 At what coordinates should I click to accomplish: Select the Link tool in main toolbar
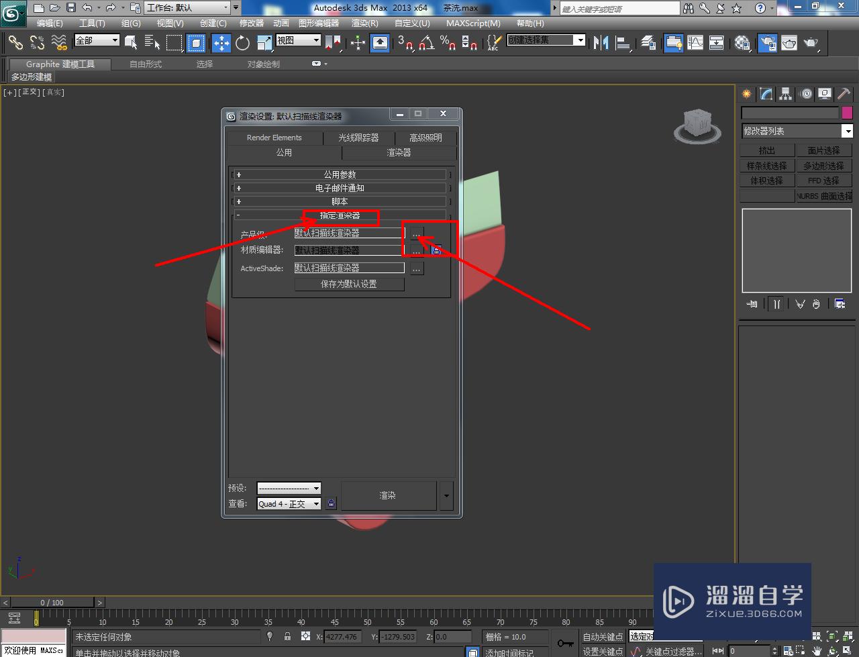coord(15,43)
